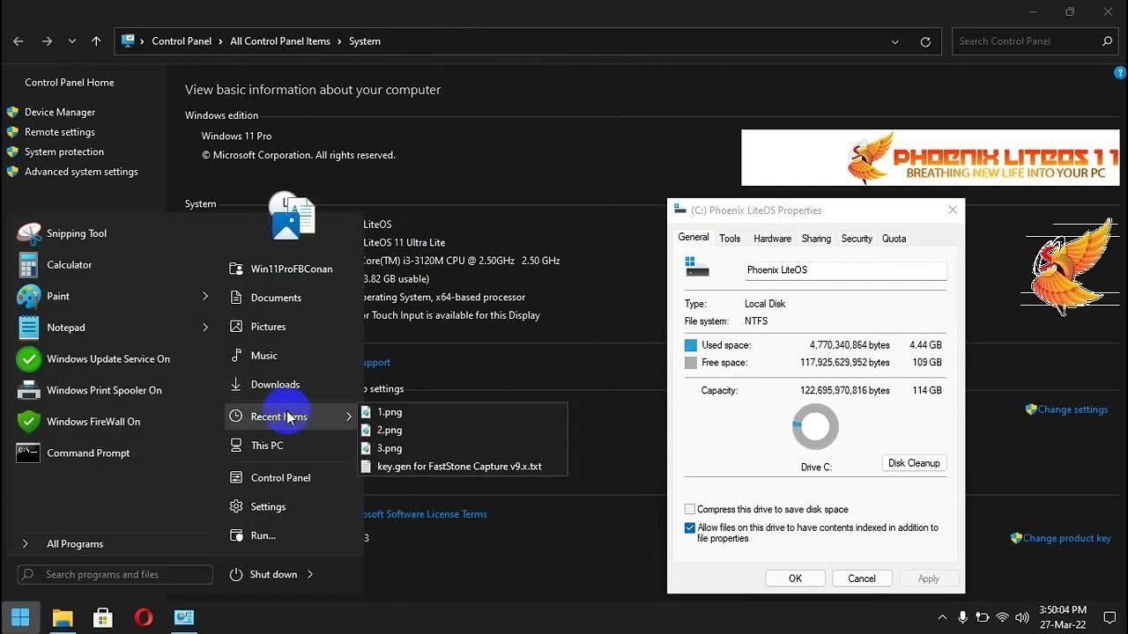The height and width of the screenshot is (634, 1128).
Task: Go to Control Panel Home
Action: [x=70, y=83]
